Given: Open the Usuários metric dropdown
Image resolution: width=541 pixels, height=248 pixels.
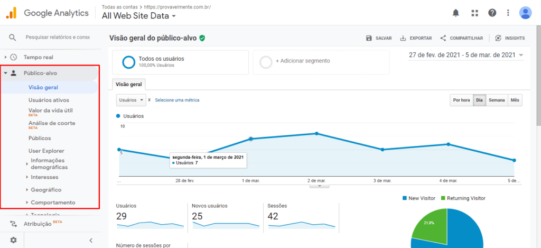Looking at the screenshot, I should (x=131, y=100).
